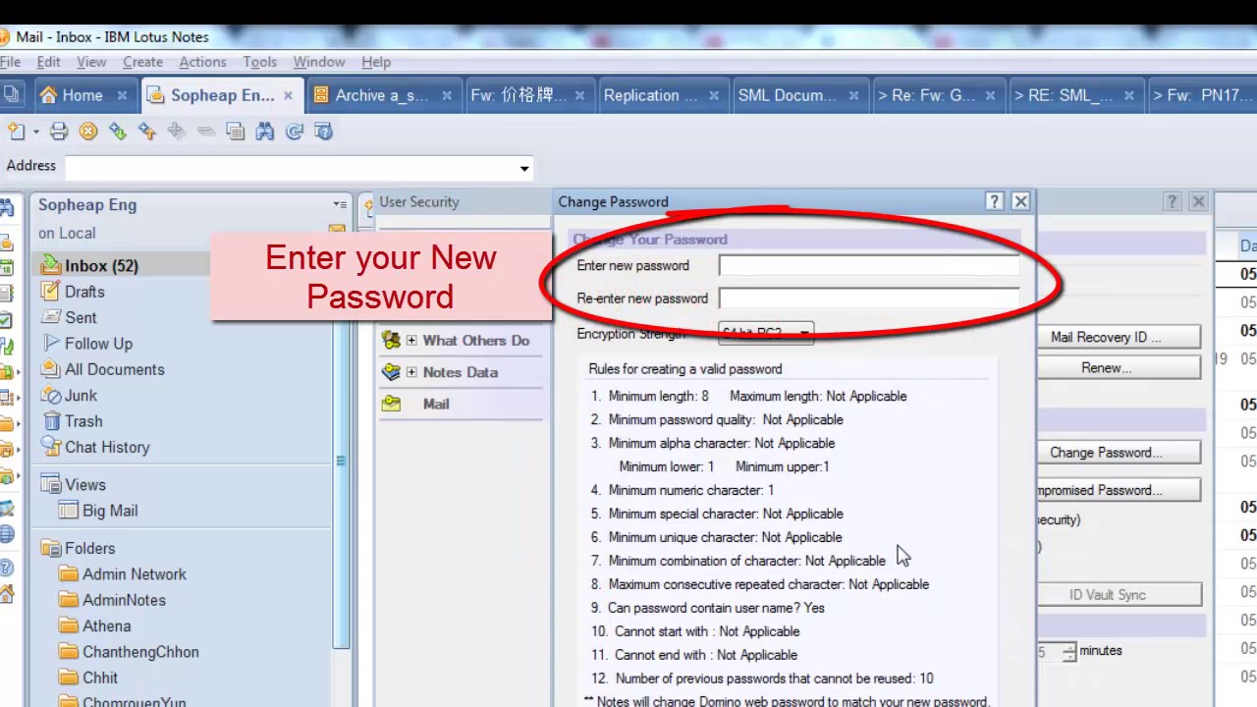1257x707 pixels.
Task: Click the Views section icon
Action: point(51,484)
